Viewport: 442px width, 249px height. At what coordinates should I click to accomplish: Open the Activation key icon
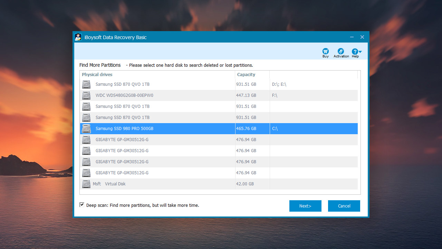[341, 51]
